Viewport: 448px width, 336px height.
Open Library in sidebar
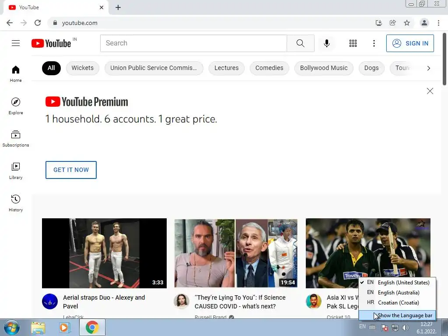(16, 171)
